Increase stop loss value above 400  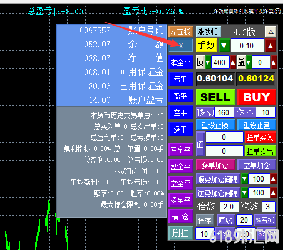233,62
